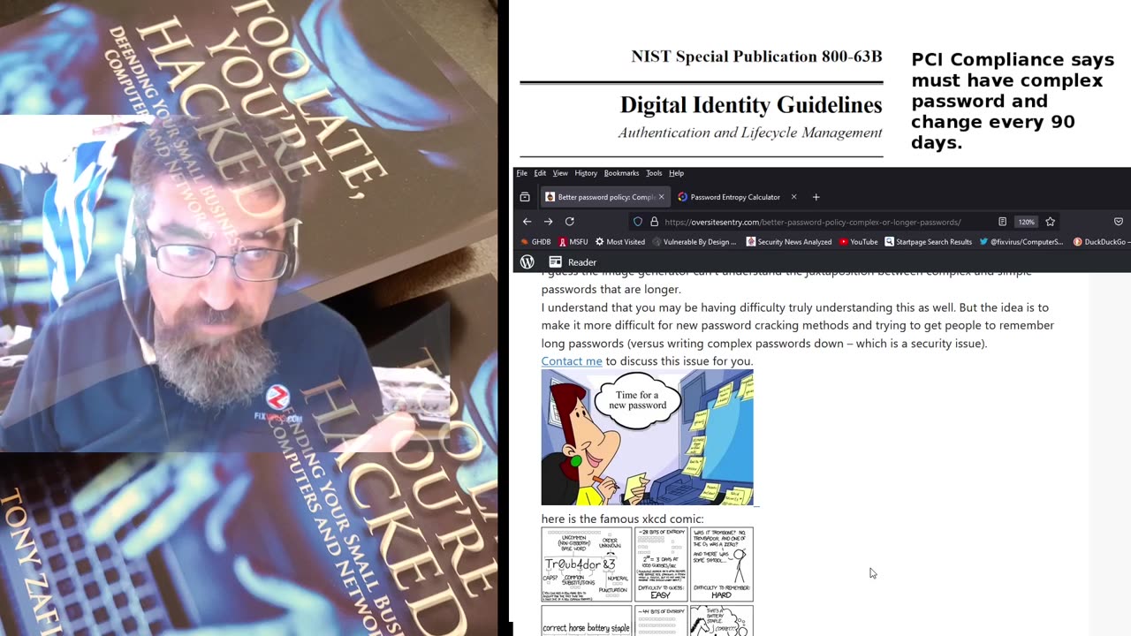Screen dimensions: 1131x636
Task: Open the View menu
Action: 560,173
